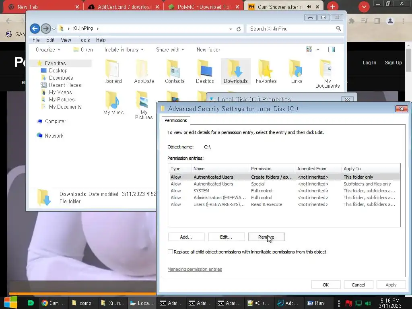Click the search magnifier in Explorer

click(338, 29)
